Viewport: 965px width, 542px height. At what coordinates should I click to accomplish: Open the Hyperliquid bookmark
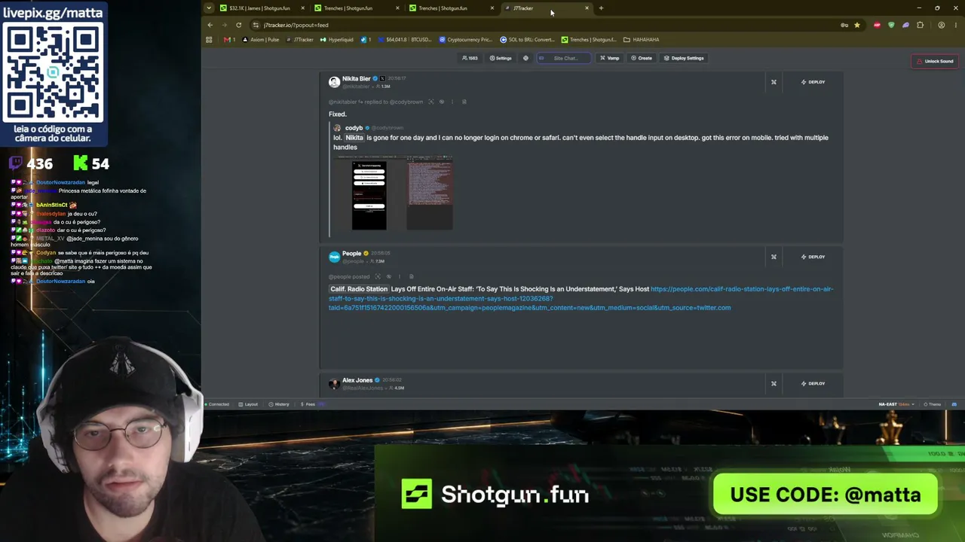click(338, 40)
